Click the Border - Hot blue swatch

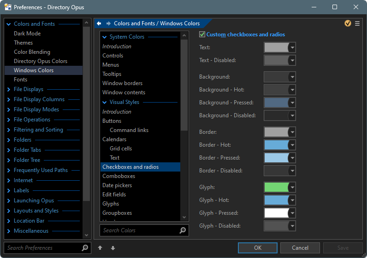(277, 145)
